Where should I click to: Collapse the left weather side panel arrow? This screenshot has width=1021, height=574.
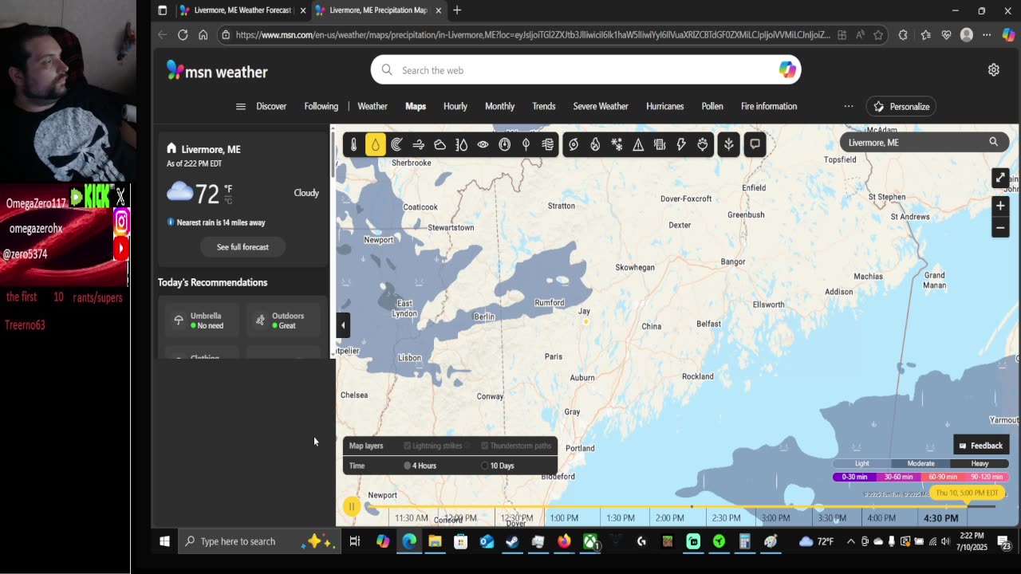coord(343,324)
